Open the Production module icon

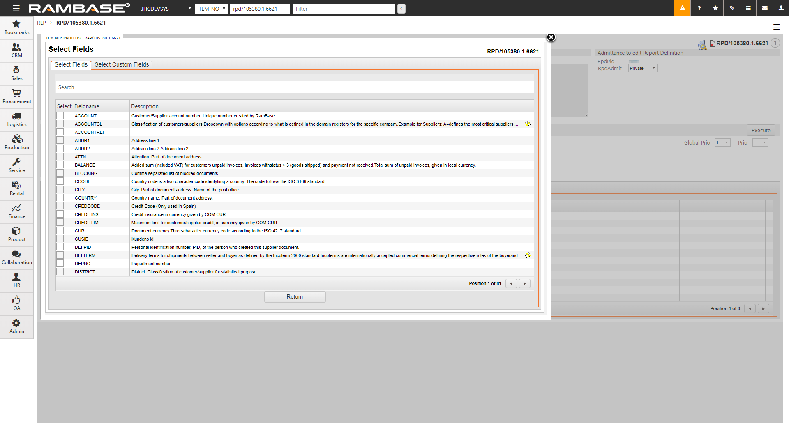click(16, 142)
